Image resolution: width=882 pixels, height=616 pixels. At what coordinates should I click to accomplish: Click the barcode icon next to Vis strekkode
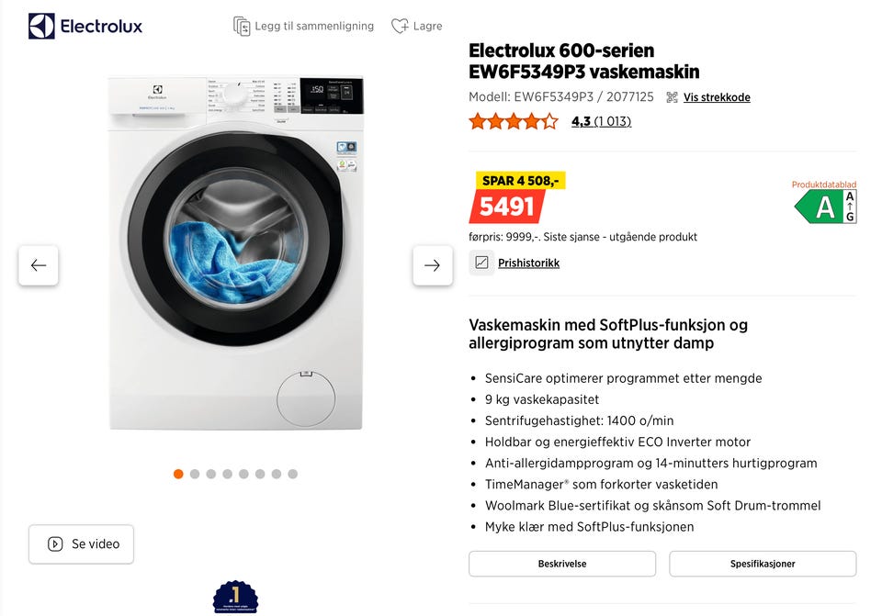[672, 97]
